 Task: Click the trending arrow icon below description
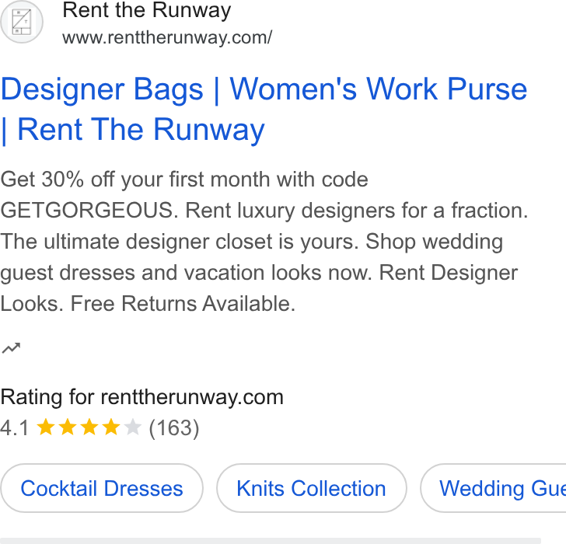(x=11, y=348)
